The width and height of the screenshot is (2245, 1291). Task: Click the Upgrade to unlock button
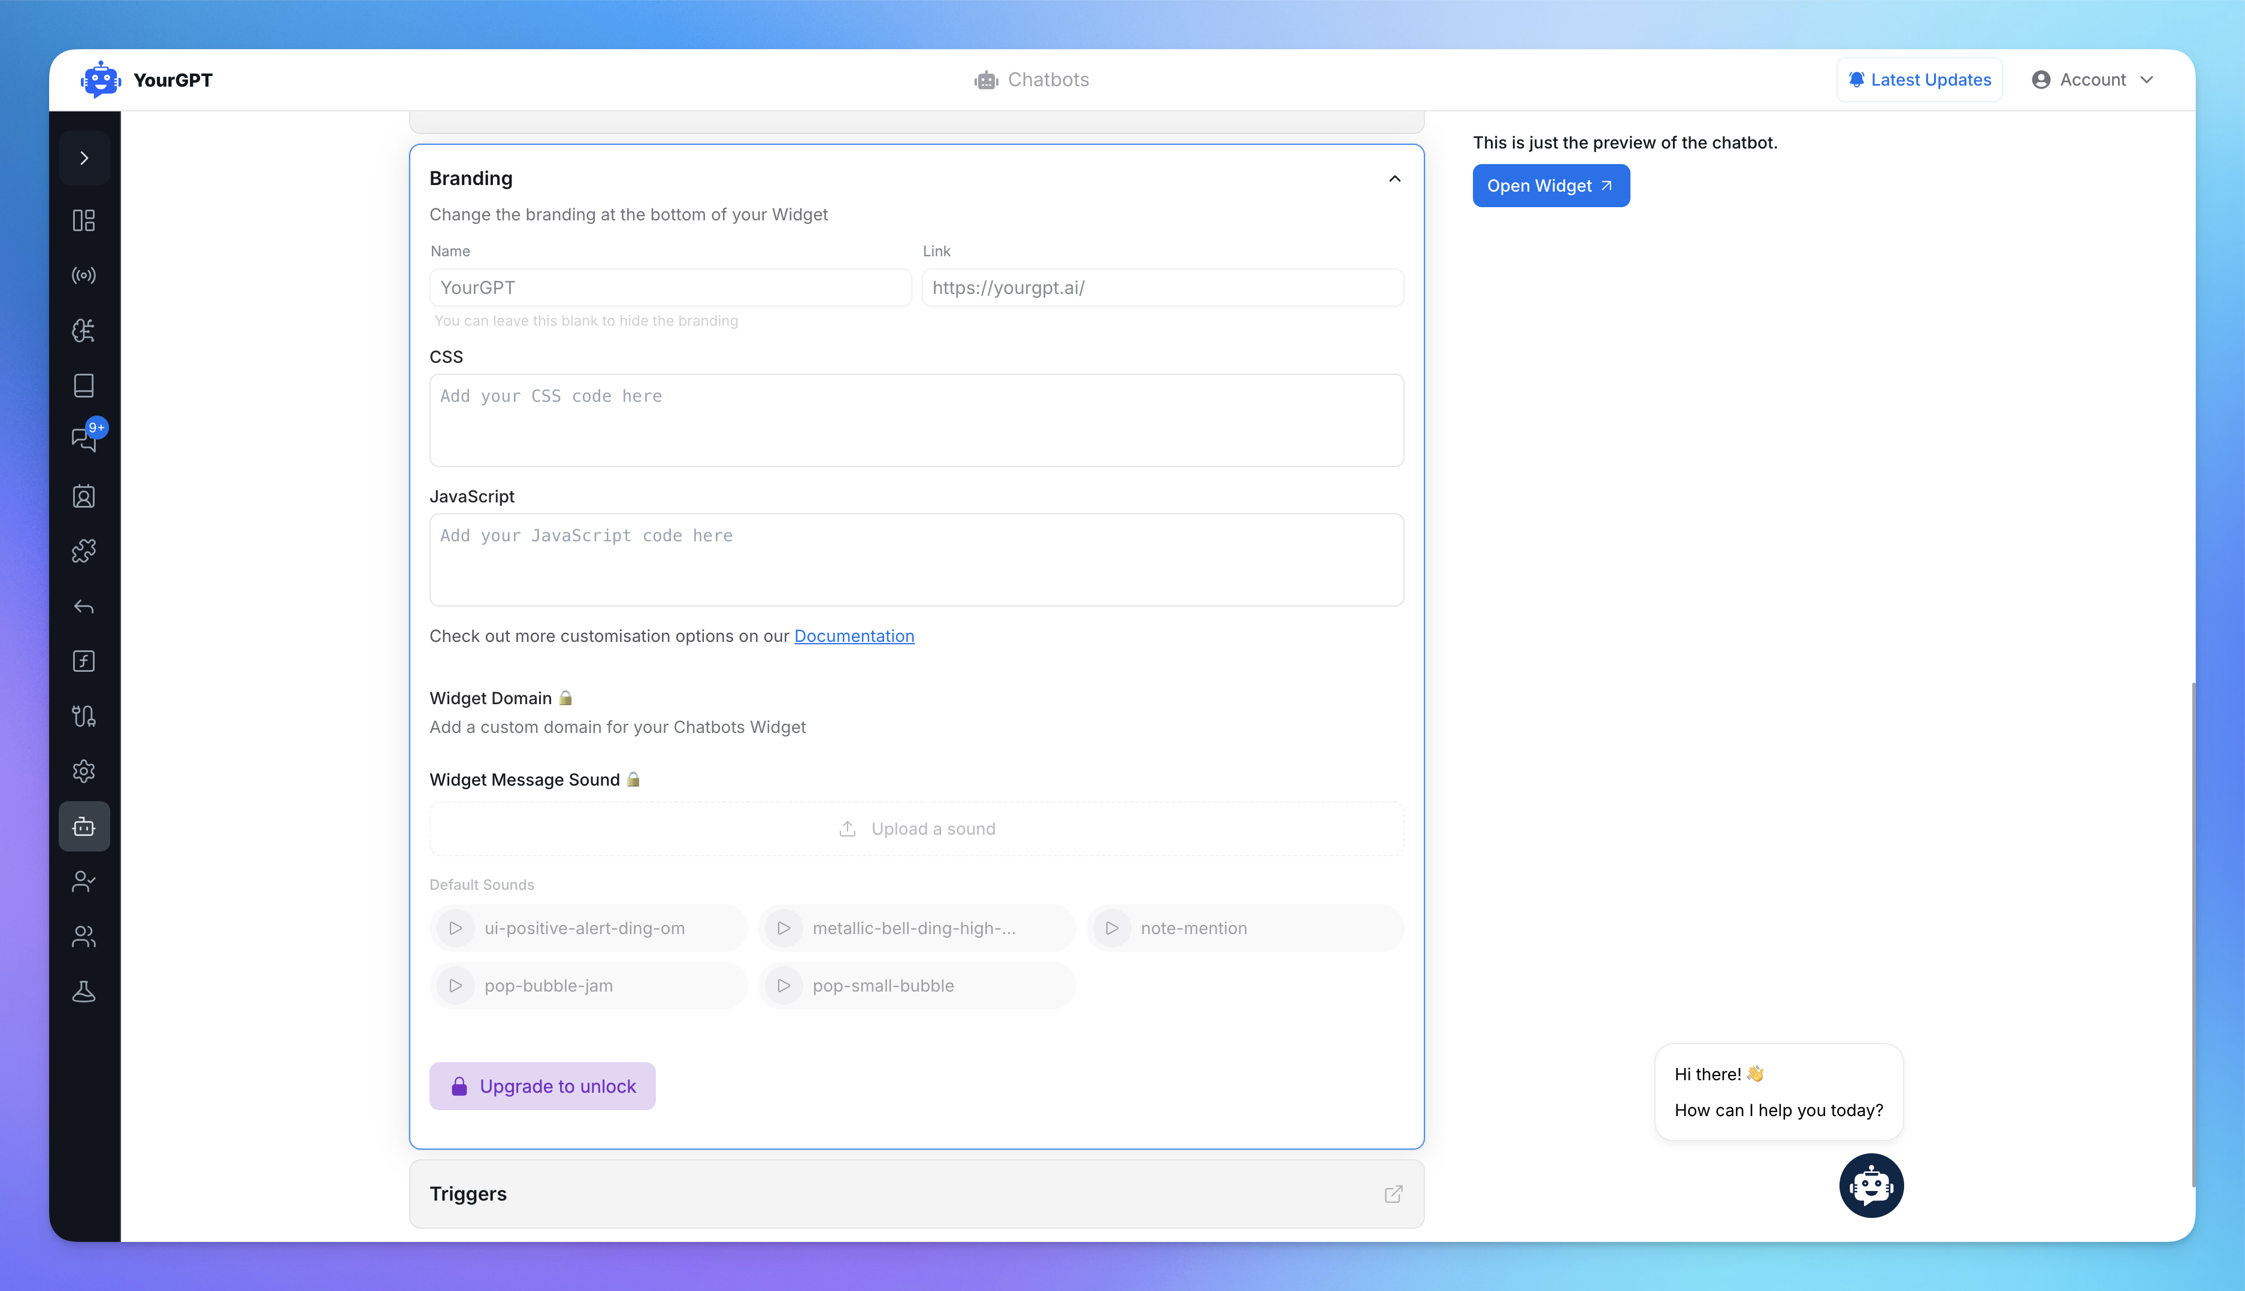542,1086
